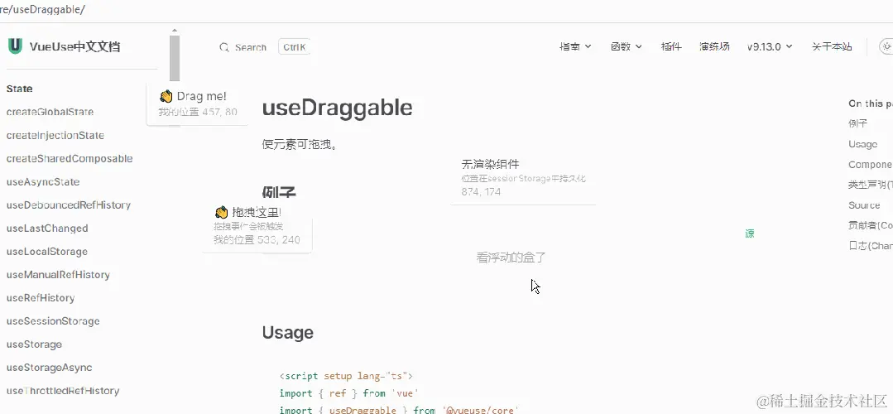Screen dimensions: 893x414
Task: Click the Ctrl K shortcut badge
Action: [294, 47]
